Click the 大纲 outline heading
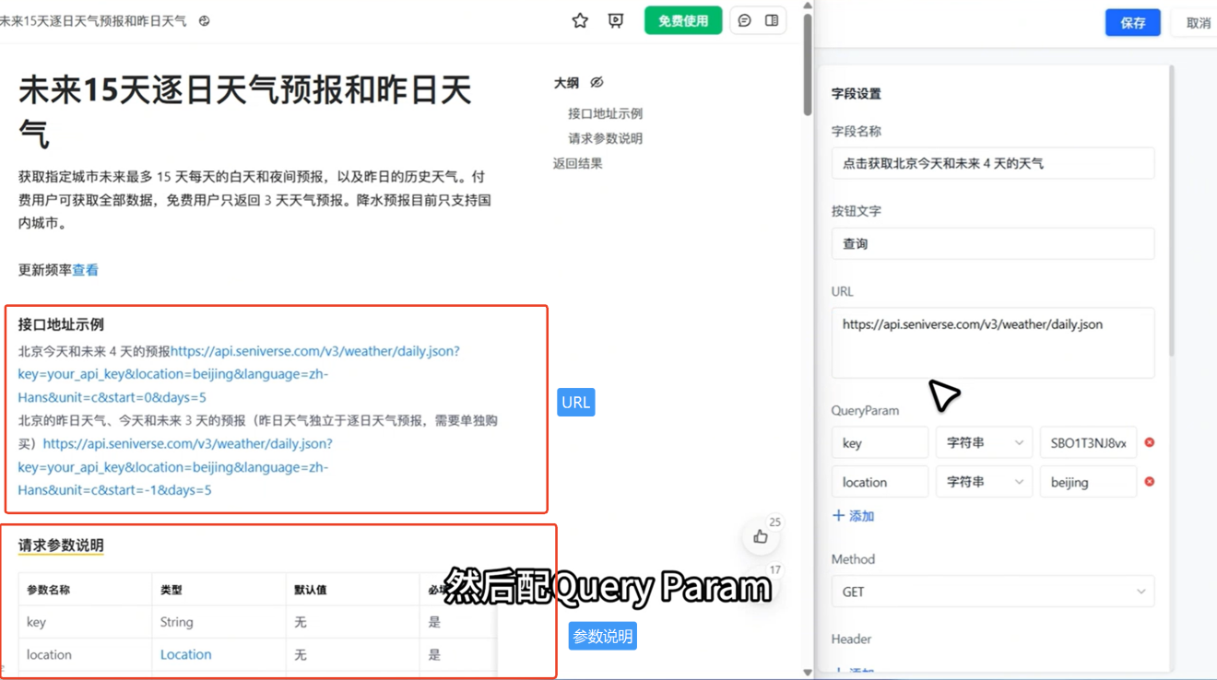 tap(566, 83)
